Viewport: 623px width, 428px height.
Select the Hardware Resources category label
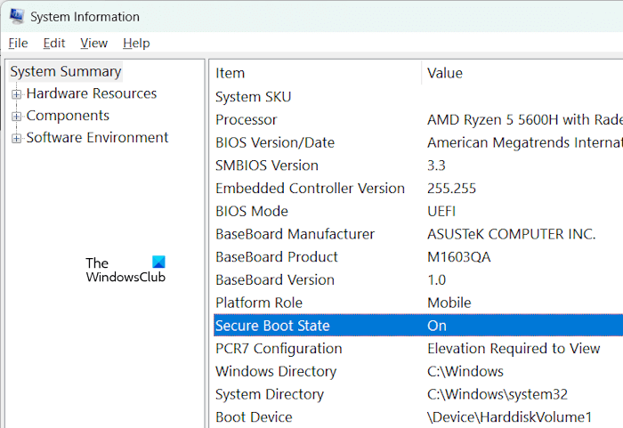pos(92,93)
